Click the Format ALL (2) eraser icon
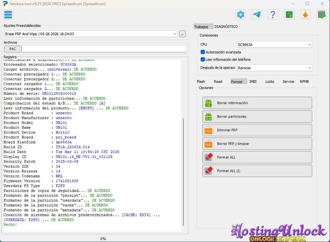The height and width of the screenshot is (242, 330). [x=208, y=171]
